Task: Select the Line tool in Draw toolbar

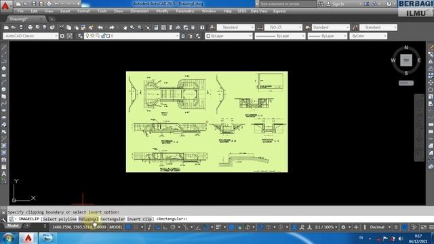Action: click(x=4, y=47)
